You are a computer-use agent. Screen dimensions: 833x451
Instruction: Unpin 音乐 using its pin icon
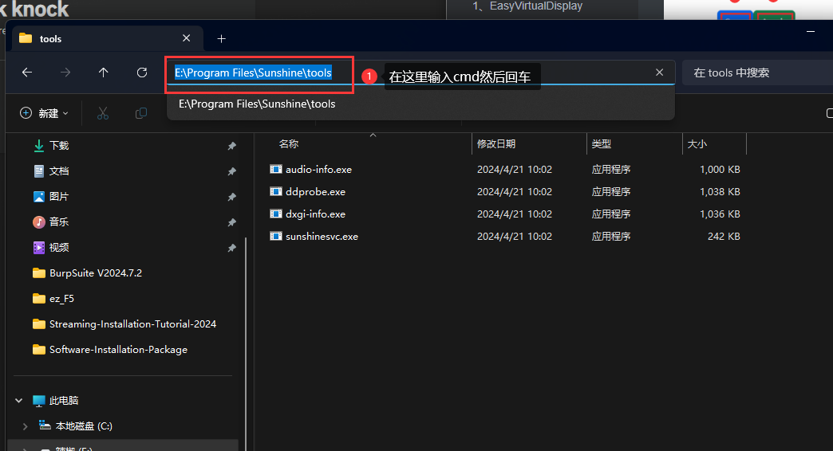[x=231, y=222]
